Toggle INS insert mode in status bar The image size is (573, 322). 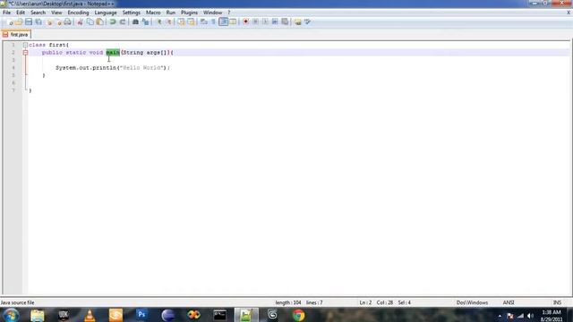click(557, 302)
